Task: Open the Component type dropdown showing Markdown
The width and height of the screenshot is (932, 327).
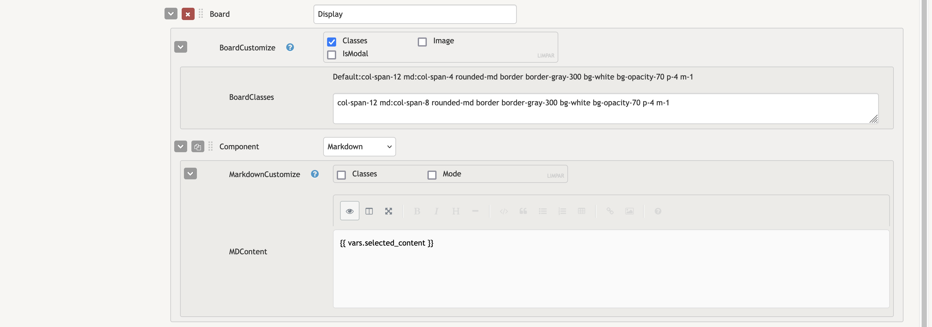Action: (x=359, y=147)
